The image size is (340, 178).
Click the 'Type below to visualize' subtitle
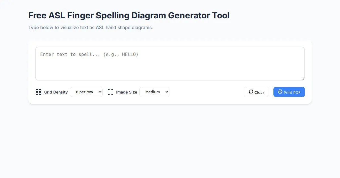(x=90, y=28)
